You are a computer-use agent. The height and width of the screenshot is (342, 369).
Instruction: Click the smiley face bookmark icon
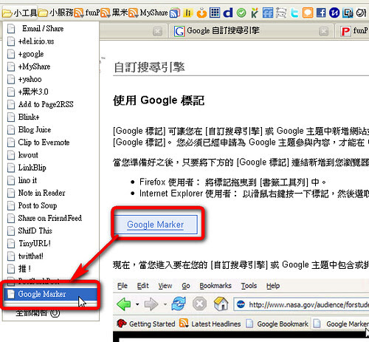361,13
